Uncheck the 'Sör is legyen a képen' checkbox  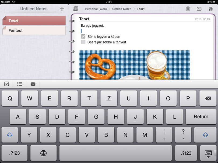pos(83,37)
